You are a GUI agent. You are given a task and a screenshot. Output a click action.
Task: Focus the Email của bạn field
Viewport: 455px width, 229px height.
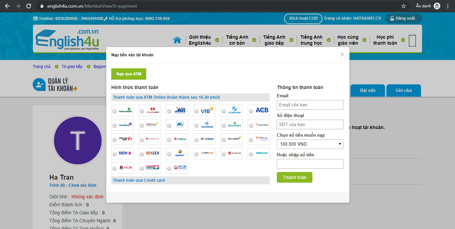(310, 105)
